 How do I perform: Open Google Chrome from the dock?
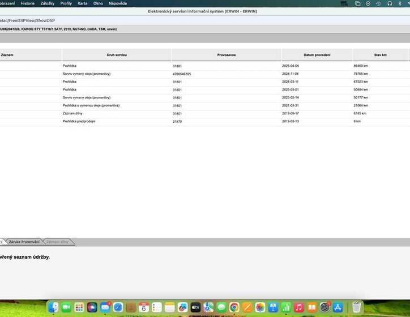234,307
